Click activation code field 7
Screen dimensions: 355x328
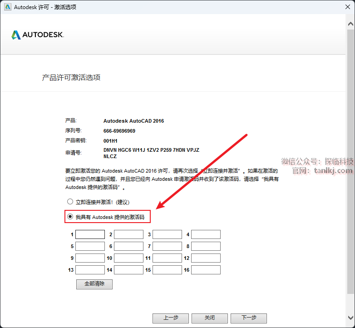168,246
